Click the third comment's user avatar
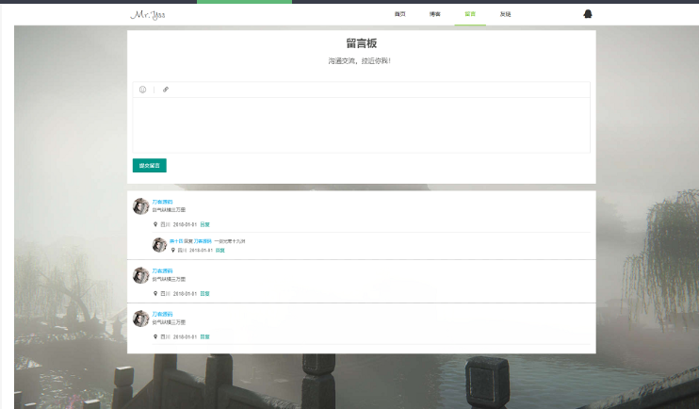The image size is (699, 409). tap(141, 319)
